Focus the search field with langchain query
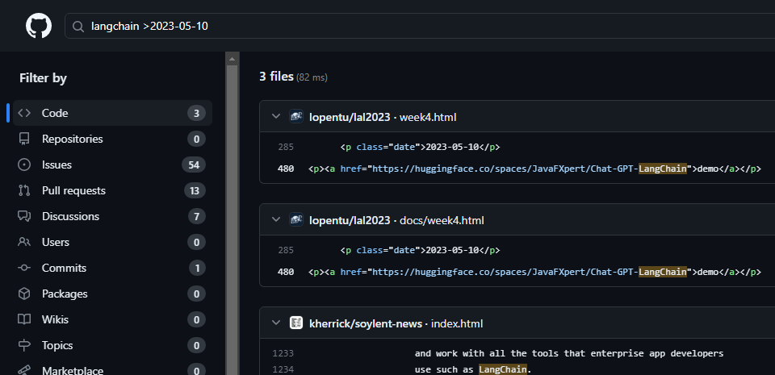Screen dimensions: 775x375 [420, 26]
